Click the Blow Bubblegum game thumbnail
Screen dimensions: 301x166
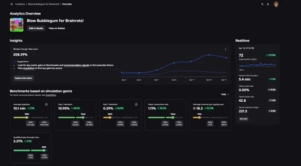click(x=17, y=25)
